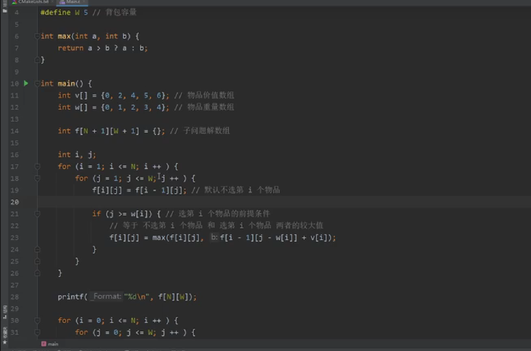Click 'f[N + 1][W + 1]' declaration
The image size is (531, 351).
(107, 131)
